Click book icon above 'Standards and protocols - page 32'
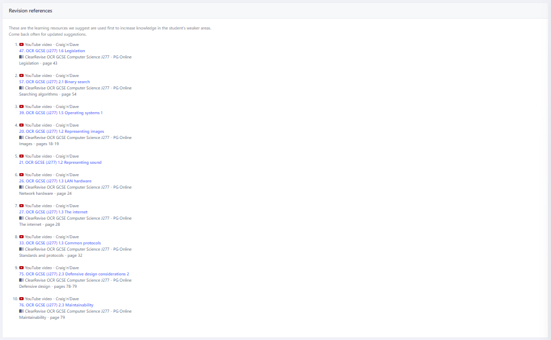 21,249
